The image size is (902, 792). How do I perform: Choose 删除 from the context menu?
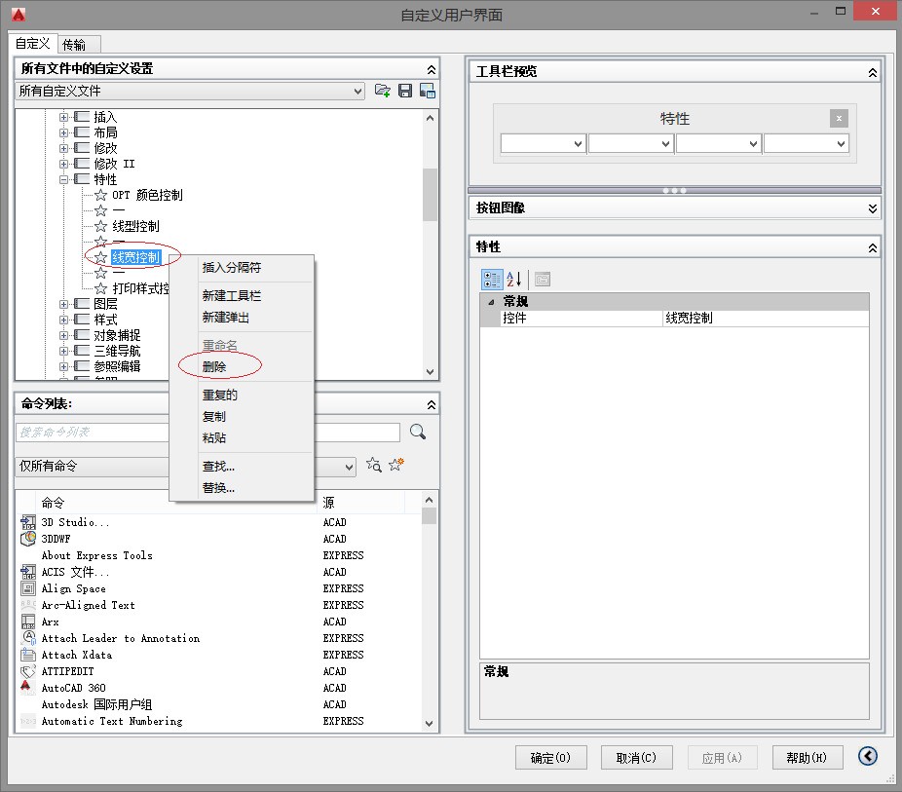tap(214, 367)
